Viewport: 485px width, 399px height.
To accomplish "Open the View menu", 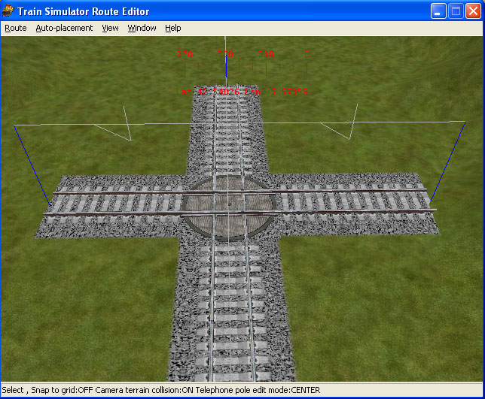I will 110,28.
